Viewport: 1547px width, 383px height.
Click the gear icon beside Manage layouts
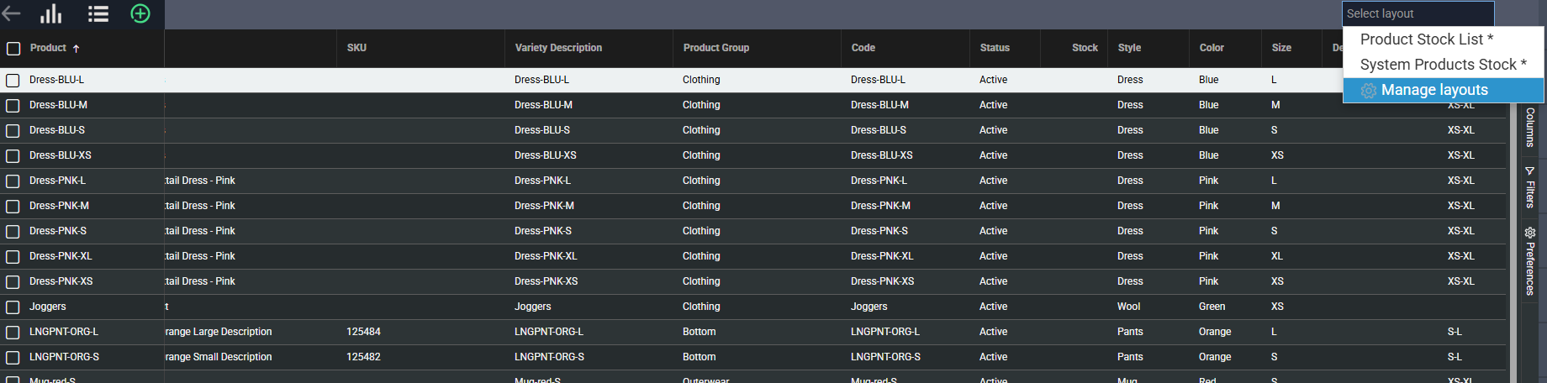1368,91
